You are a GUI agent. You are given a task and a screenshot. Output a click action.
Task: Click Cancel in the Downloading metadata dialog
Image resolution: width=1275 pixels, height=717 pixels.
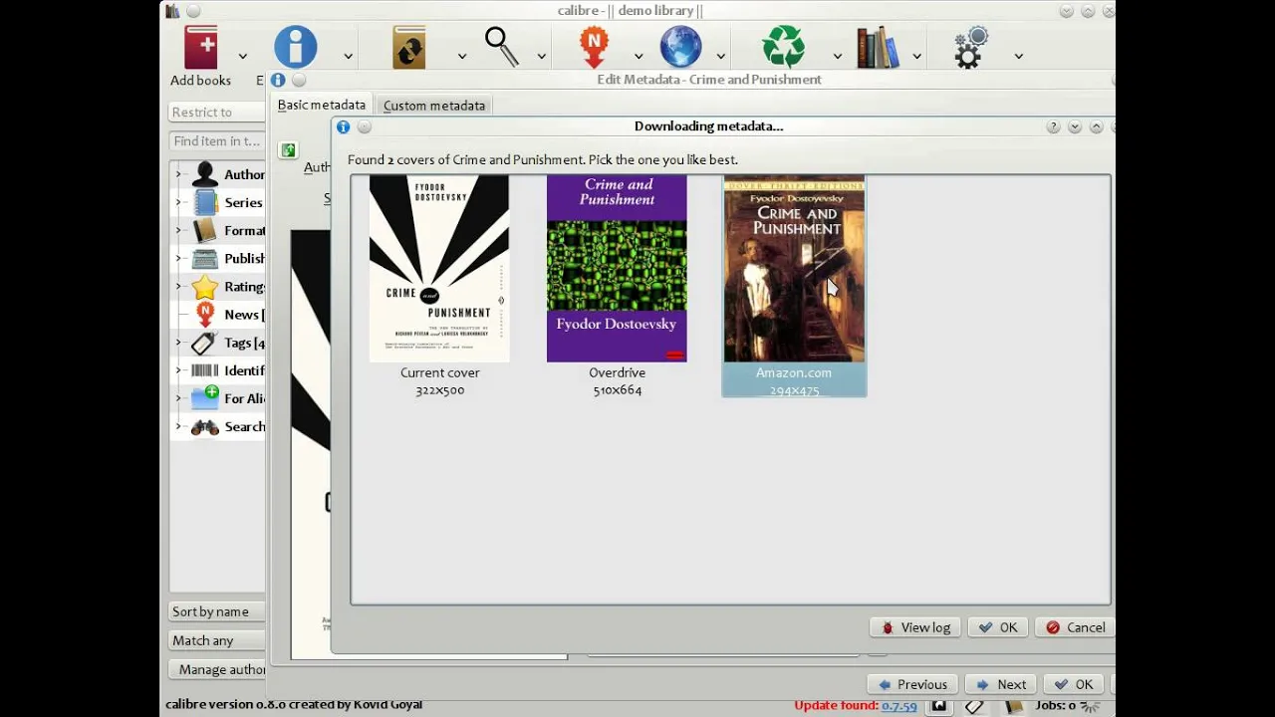pyautogui.click(x=1075, y=627)
